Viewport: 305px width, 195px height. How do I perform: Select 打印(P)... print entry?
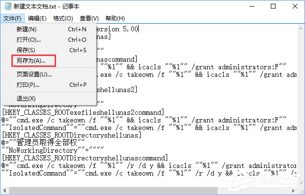(x=48, y=85)
